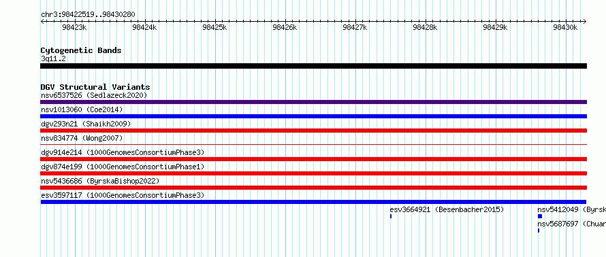Open the nsv1013060 (Coe2014) variant label
Viewport: 606px width, 257px height.
(x=82, y=109)
